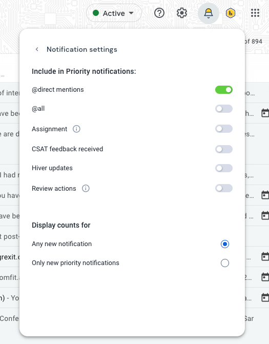
Task: Select Any new notification radio button
Action: pyautogui.click(x=225, y=244)
